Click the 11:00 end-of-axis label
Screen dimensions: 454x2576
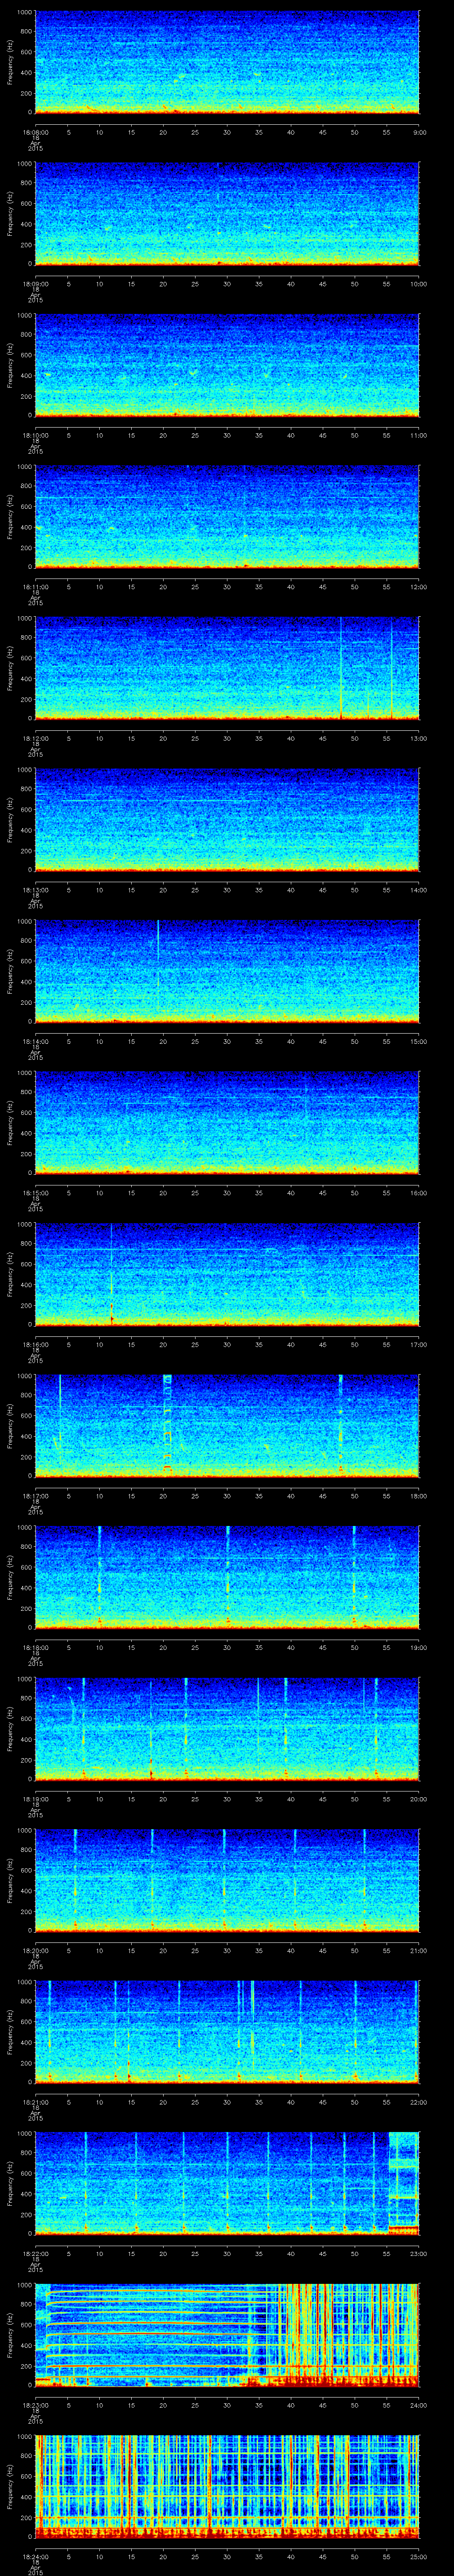pos(419,435)
